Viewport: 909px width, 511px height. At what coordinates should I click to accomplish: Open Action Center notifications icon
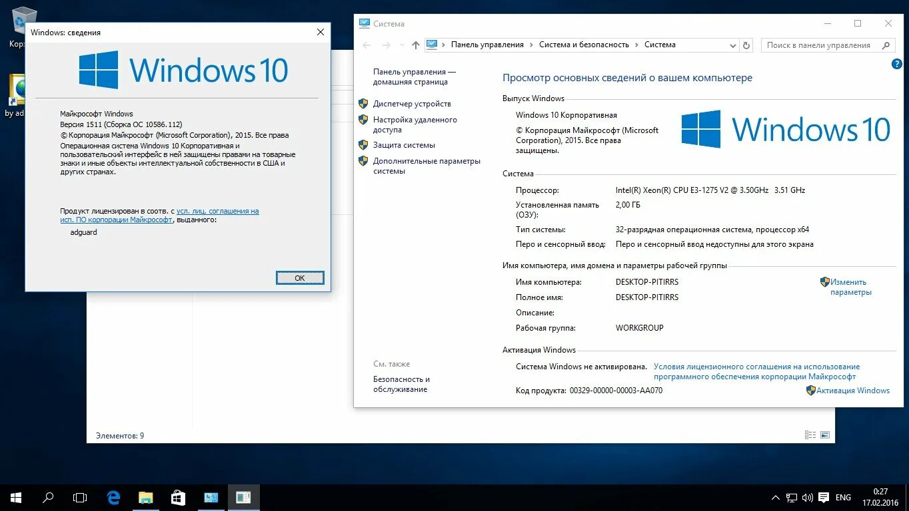click(824, 498)
